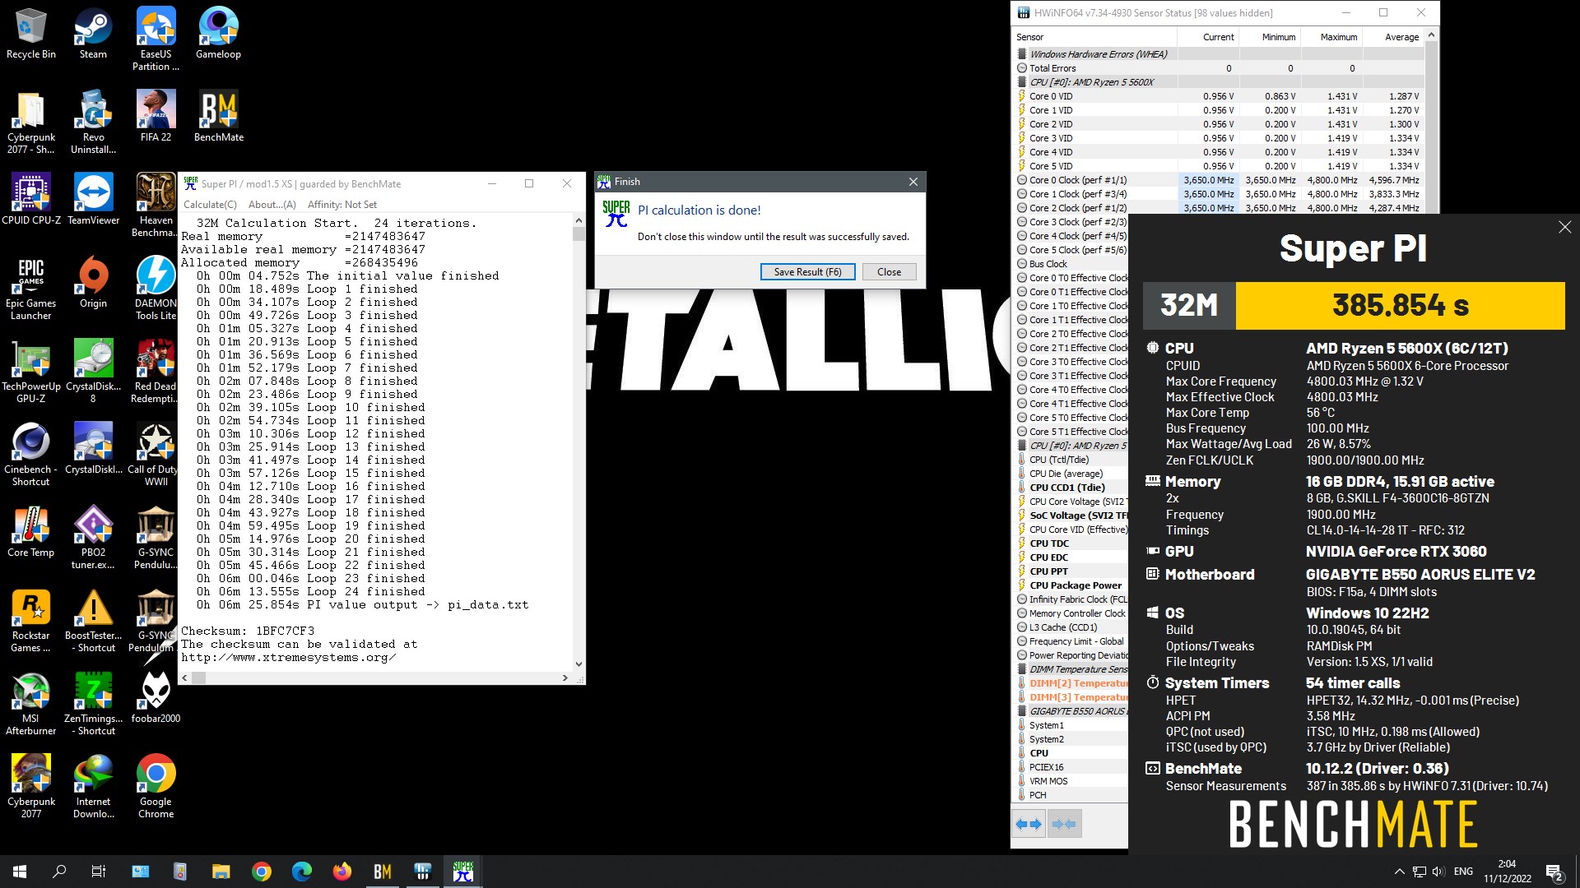Open Microsoft Edge from taskbar

coord(302,872)
